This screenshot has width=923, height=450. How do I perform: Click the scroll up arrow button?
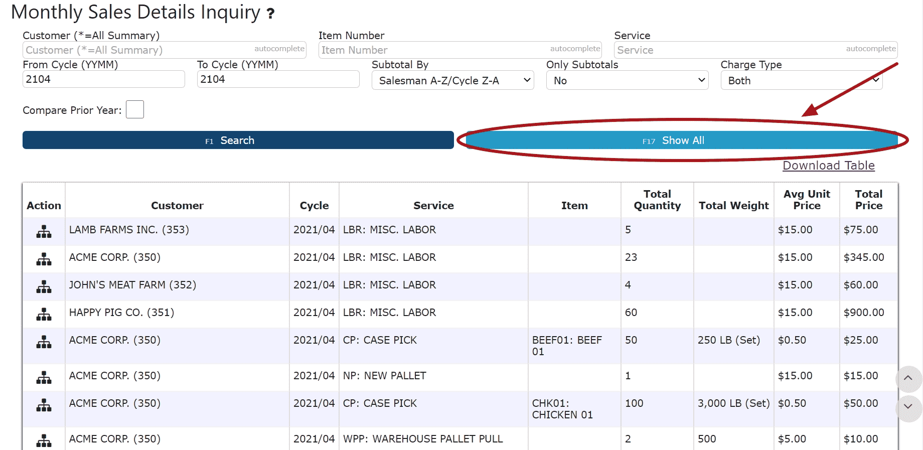click(908, 378)
